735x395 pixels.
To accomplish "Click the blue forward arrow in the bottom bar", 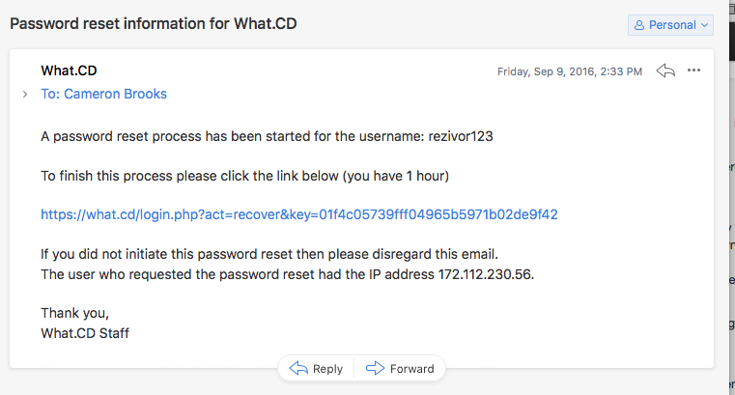I will coord(375,368).
